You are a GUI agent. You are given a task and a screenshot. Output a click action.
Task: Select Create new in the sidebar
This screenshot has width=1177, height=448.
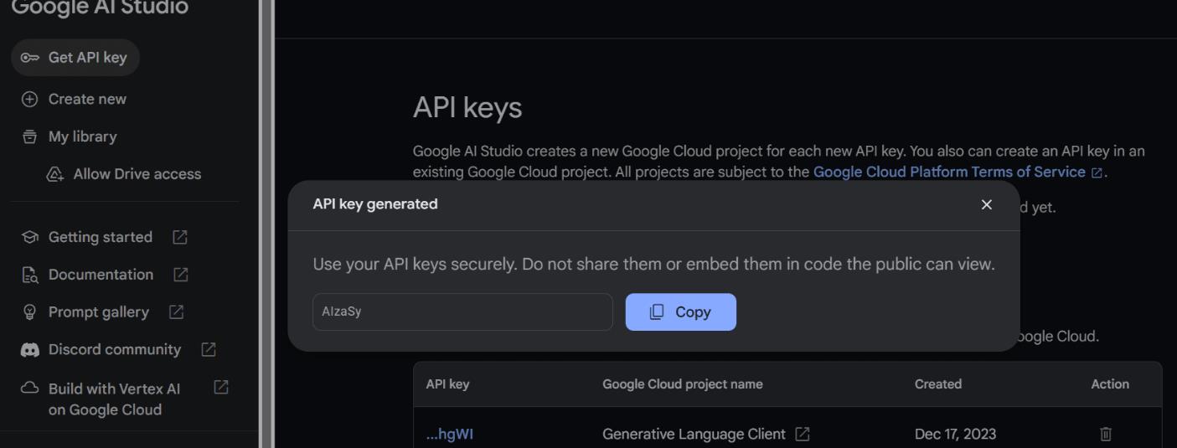click(87, 99)
